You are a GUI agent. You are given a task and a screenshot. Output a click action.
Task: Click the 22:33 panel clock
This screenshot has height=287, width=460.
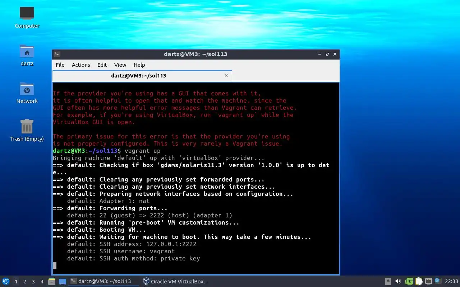pos(452,282)
